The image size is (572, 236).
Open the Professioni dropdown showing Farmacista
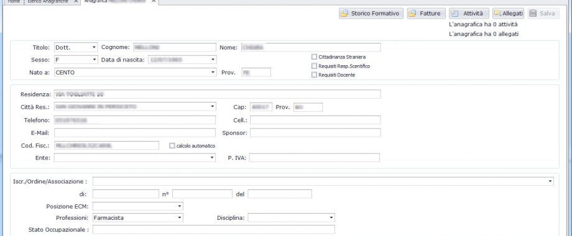click(x=180, y=218)
